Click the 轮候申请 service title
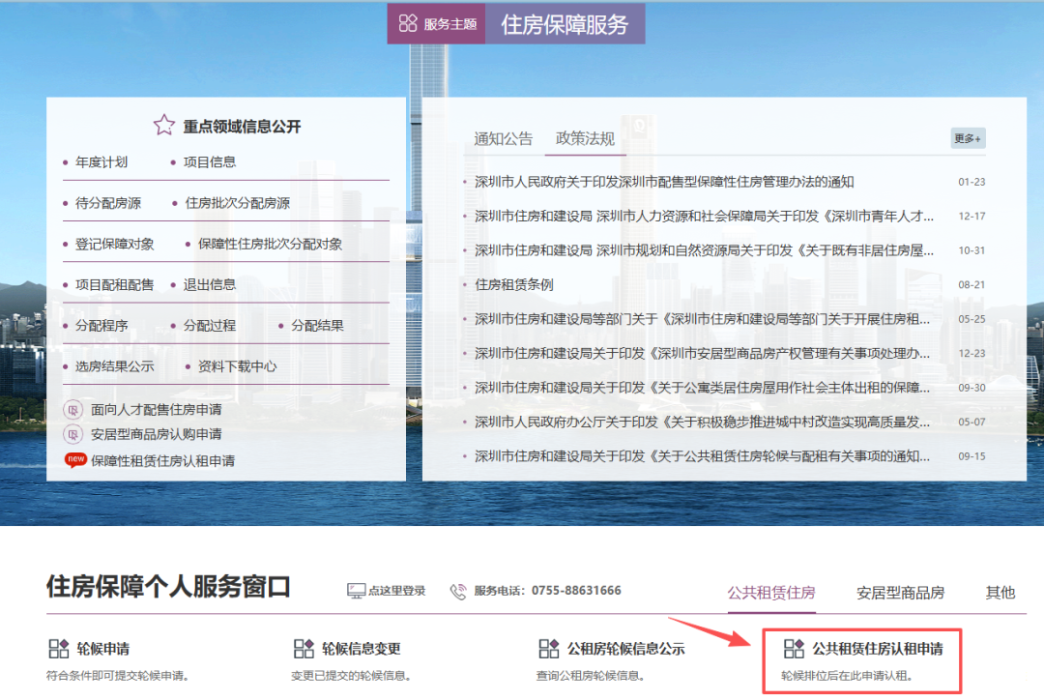Screen dimensions: 1044x700 (103, 649)
